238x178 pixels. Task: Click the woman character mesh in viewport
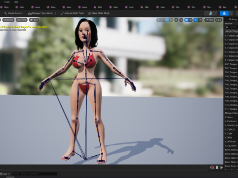86,90
